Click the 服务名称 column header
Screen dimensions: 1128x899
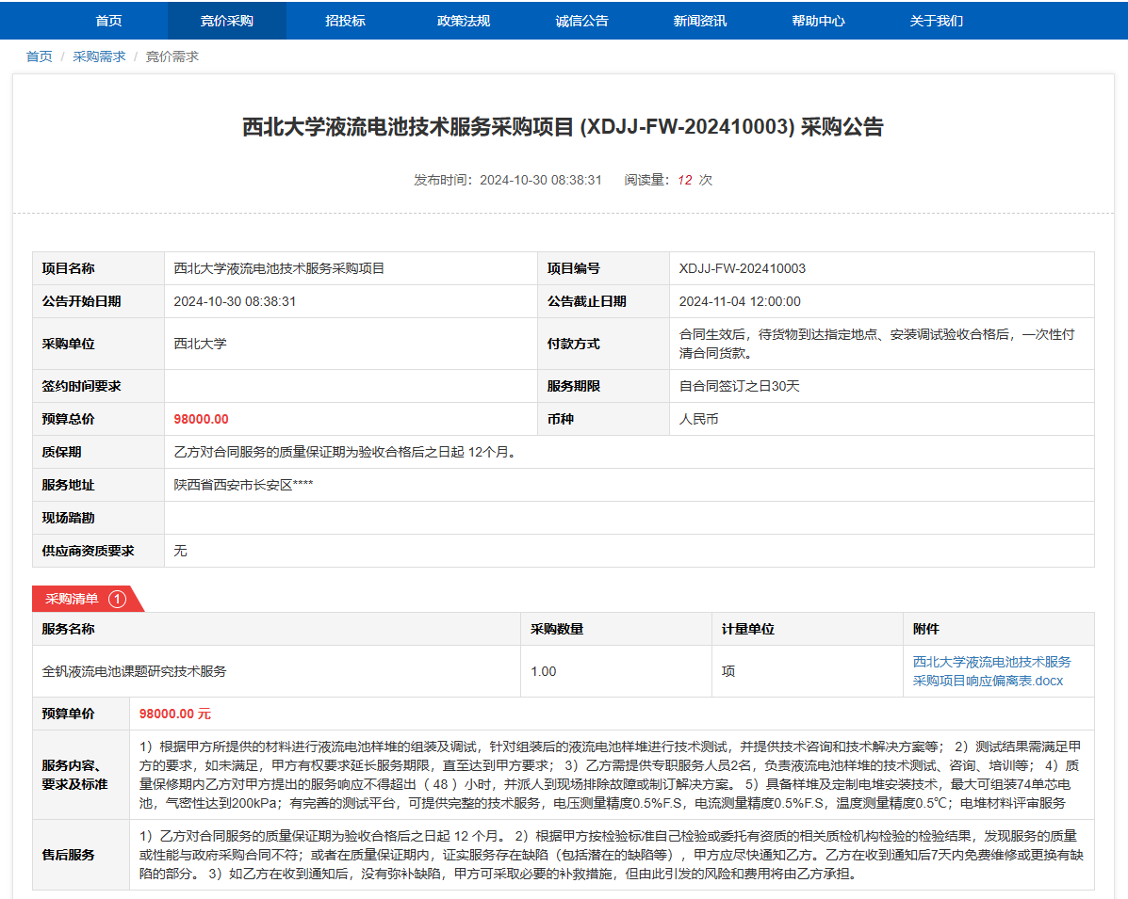click(69, 629)
